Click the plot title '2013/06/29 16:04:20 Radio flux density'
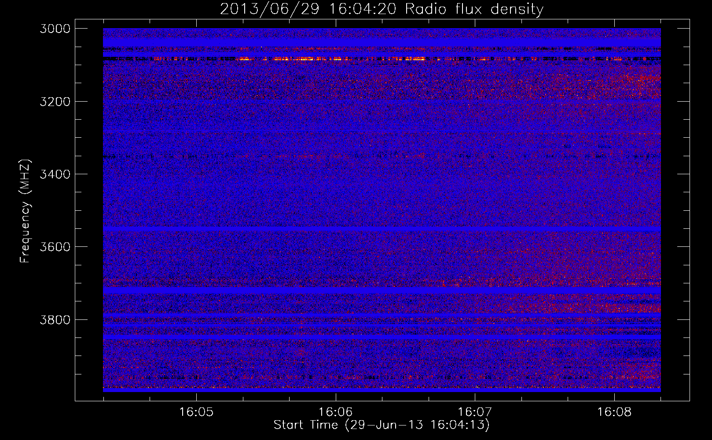Viewport: 712px width, 440px height. pos(382,9)
